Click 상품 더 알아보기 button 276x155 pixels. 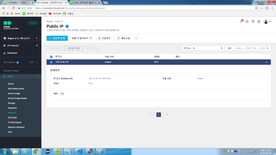82,38
